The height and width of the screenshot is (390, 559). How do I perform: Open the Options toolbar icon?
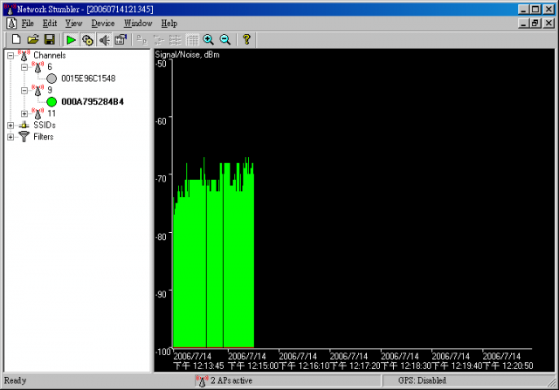121,40
